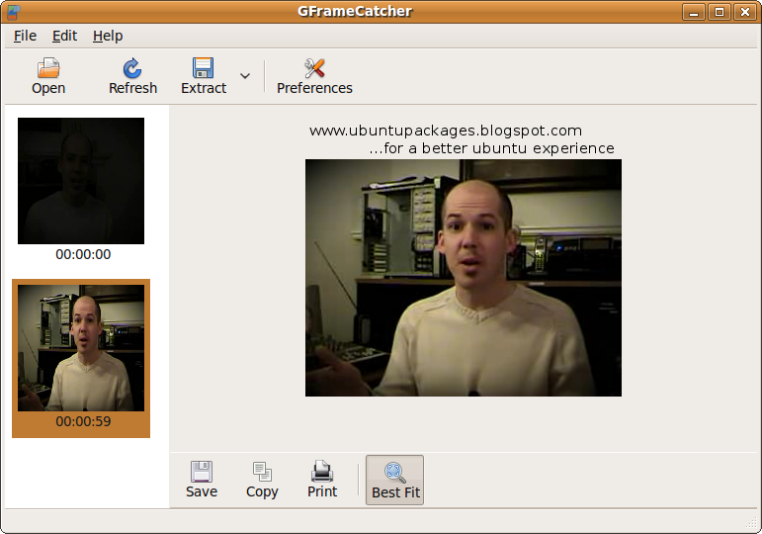The width and height of the screenshot is (762, 534).
Task: Toggle the Best Fit zoom button
Action: pos(394,480)
